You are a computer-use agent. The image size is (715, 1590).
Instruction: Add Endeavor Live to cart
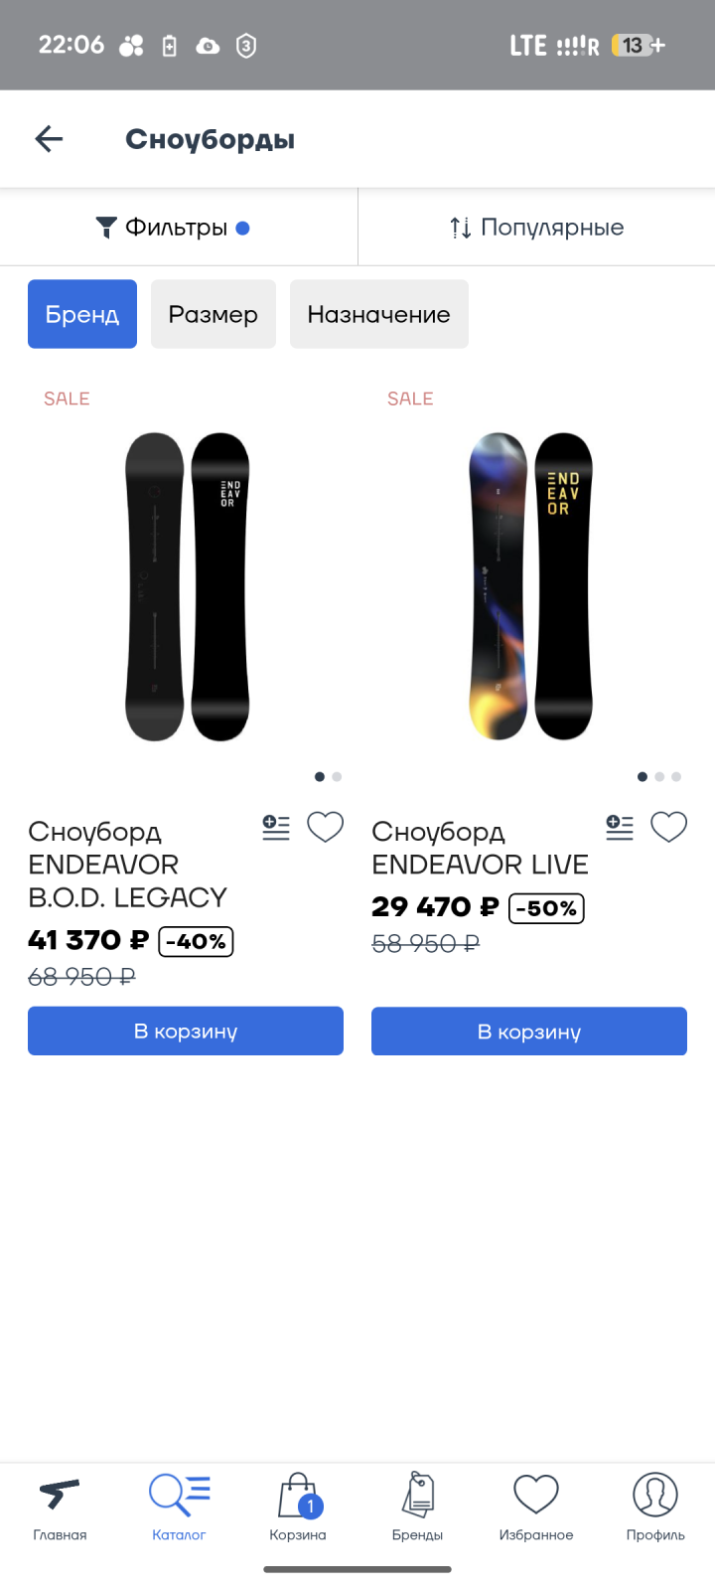click(x=529, y=1031)
